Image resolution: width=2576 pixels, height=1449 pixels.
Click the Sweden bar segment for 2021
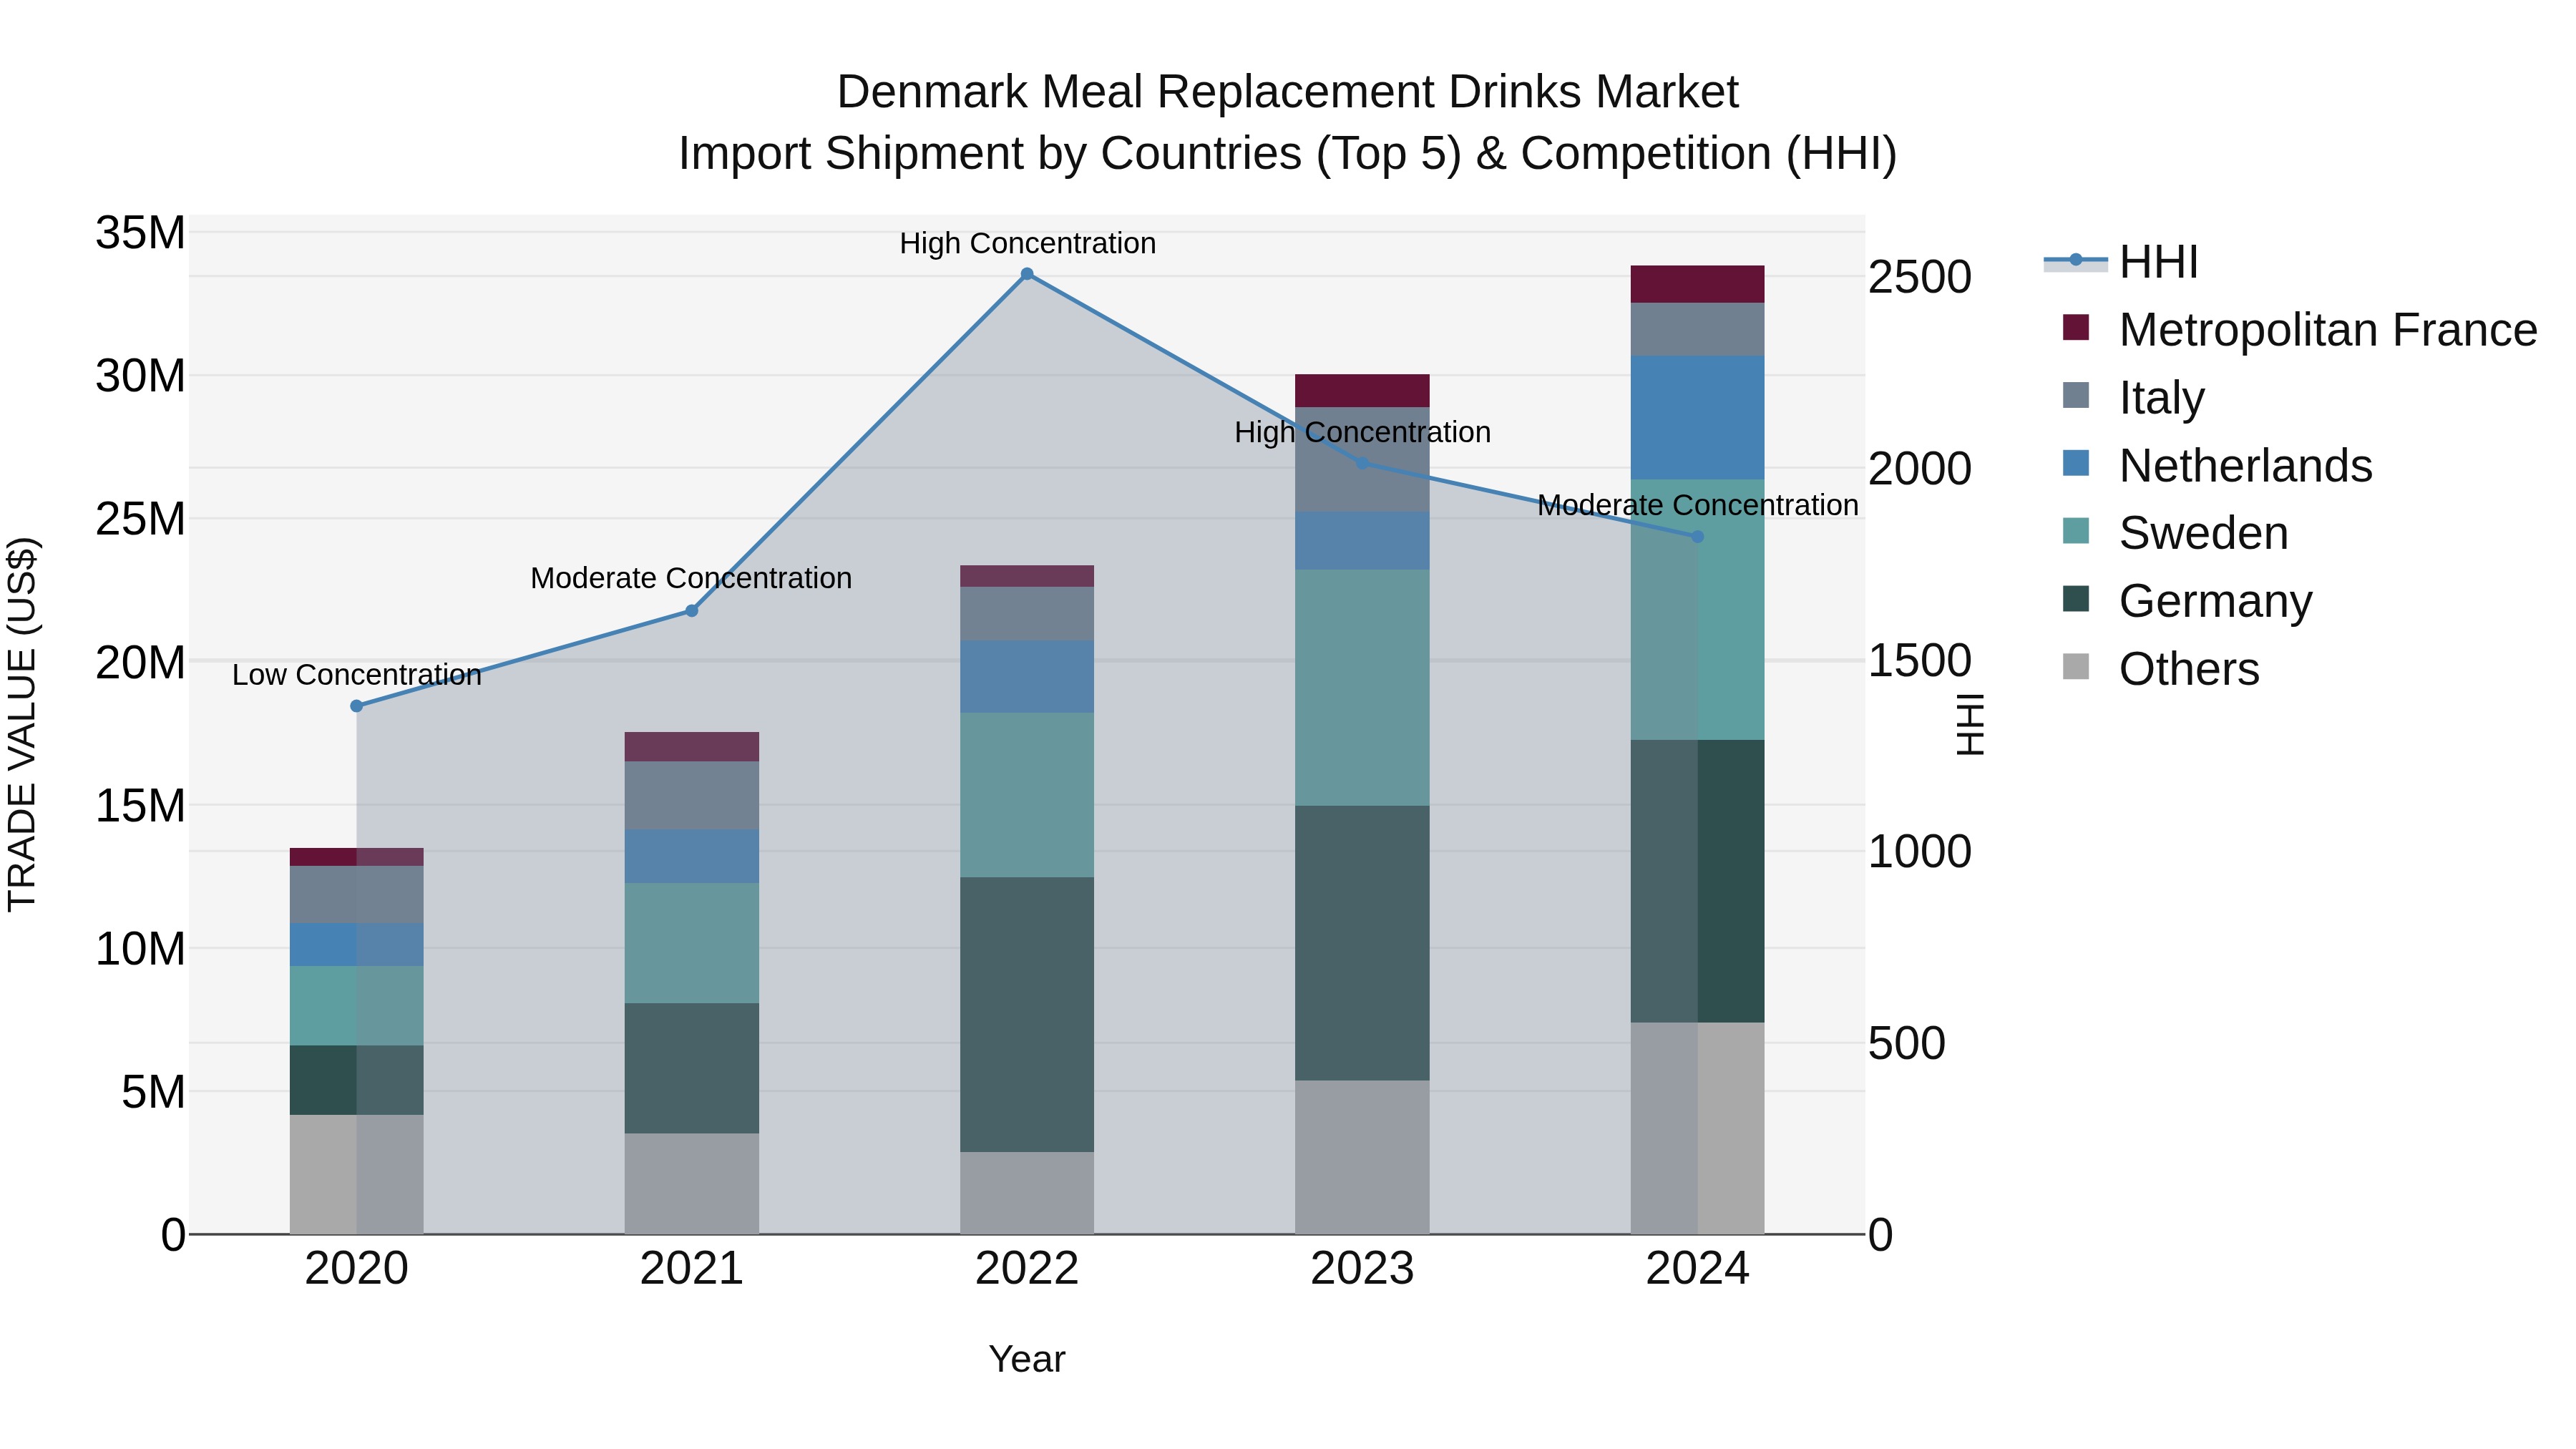tap(692, 943)
